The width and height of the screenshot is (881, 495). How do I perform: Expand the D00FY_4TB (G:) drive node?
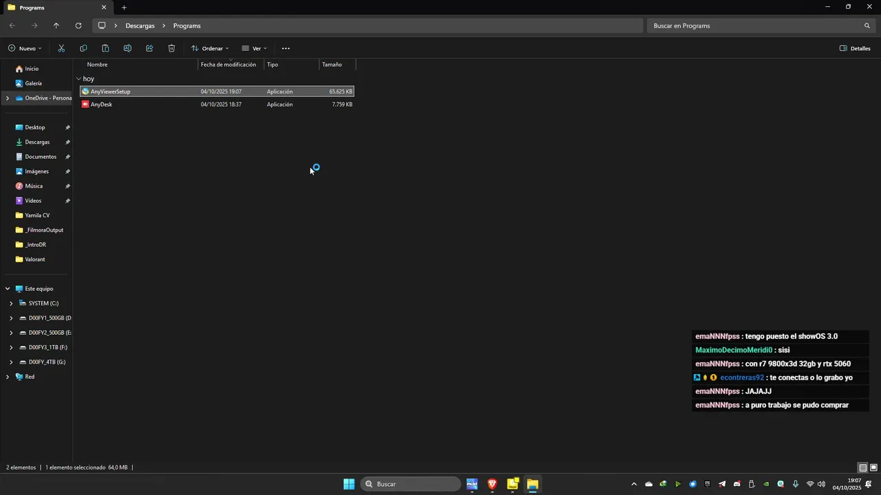pos(11,362)
